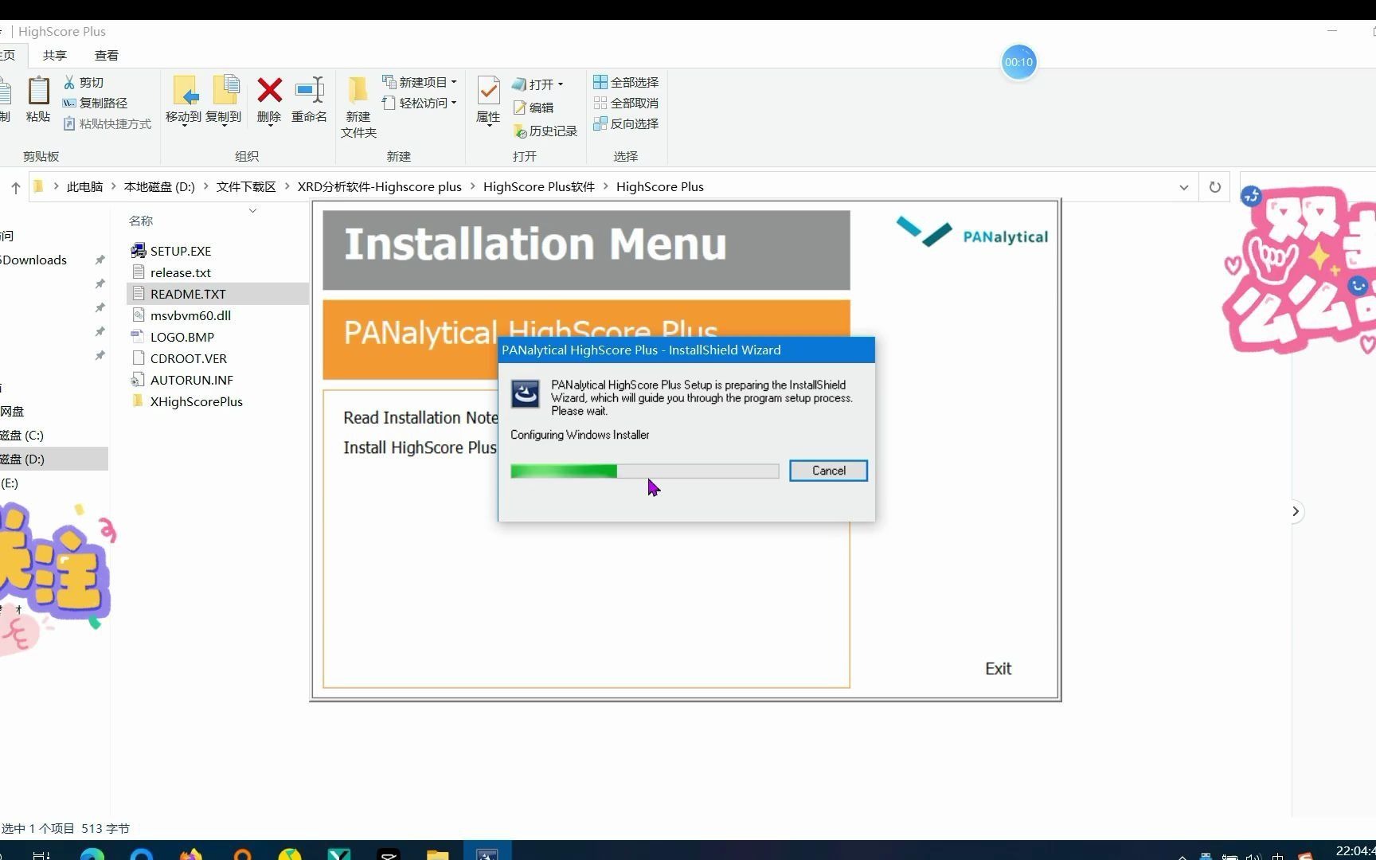Expand breadcrumb arrow after 文件下载区
This screenshot has width=1376, height=860.
(x=287, y=186)
